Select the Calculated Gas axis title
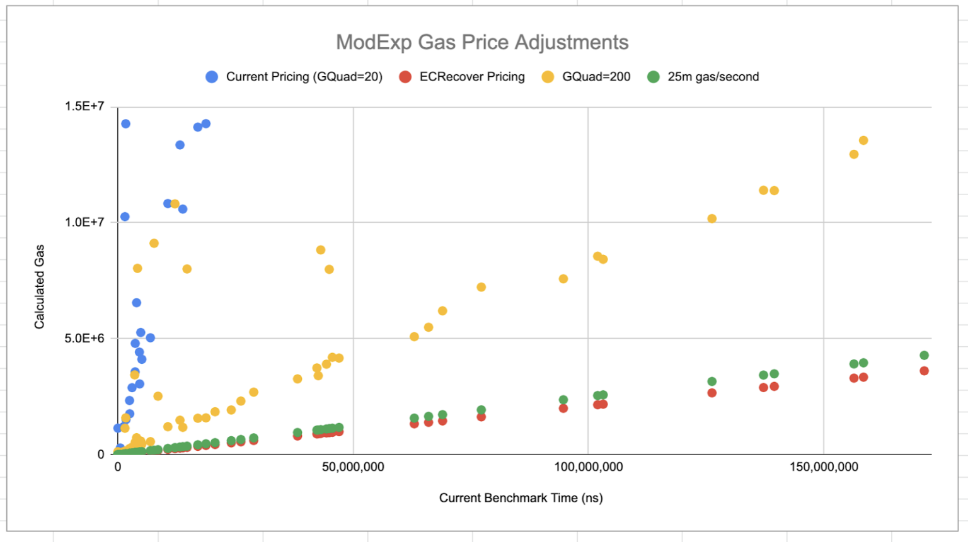The width and height of the screenshot is (968, 542). click(40, 286)
